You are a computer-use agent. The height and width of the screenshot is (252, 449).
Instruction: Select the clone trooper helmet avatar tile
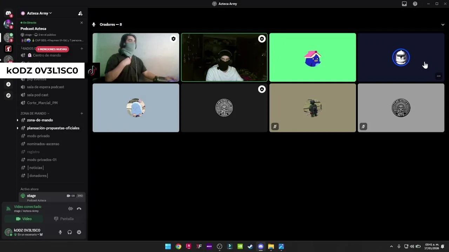pos(401,57)
